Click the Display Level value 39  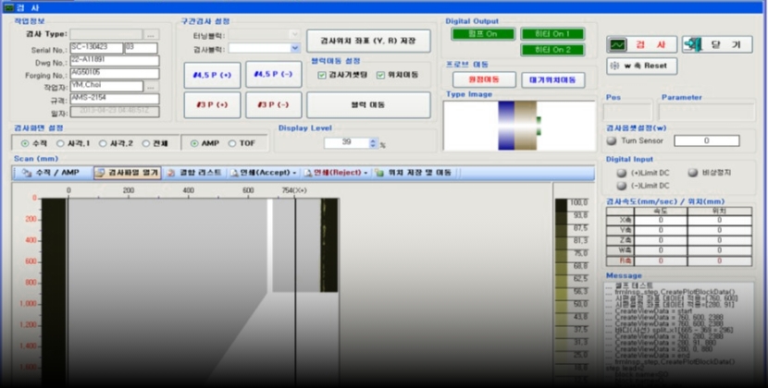pyautogui.click(x=347, y=143)
